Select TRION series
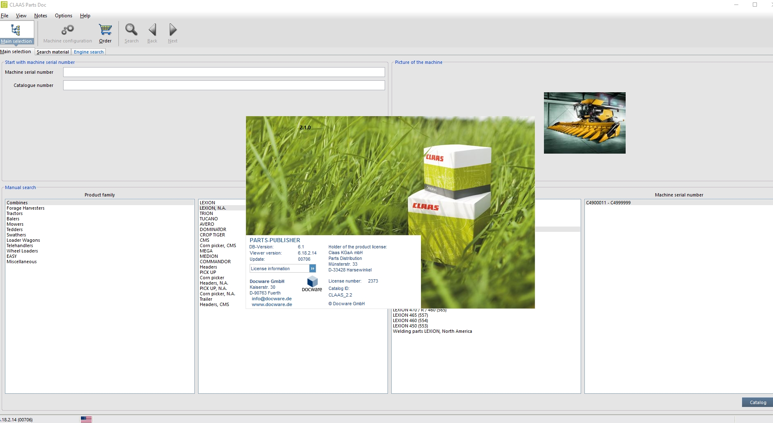 click(222, 213)
